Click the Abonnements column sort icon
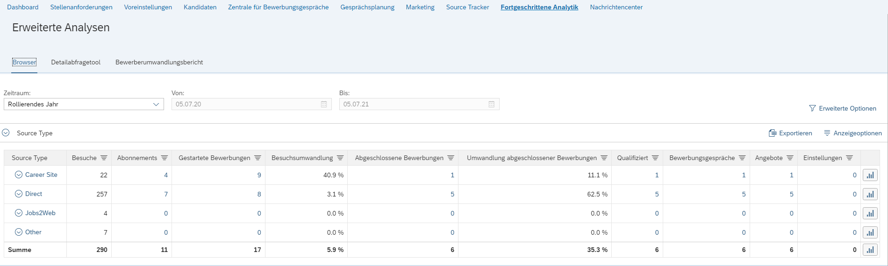This screenshot has width=888, height=266. point(164,158)
